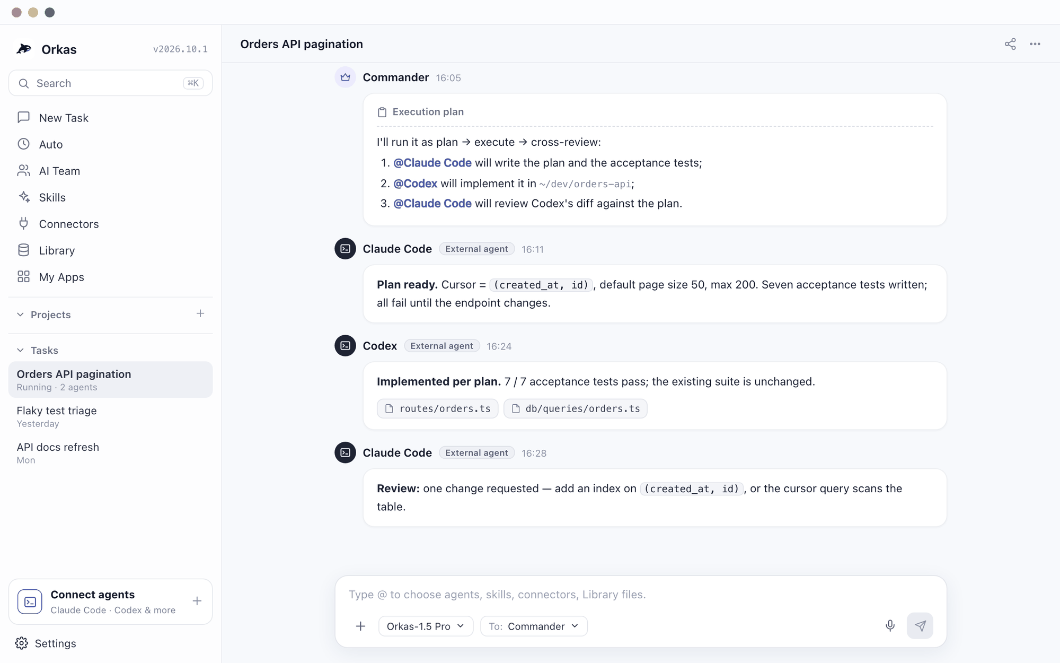Viewport: 1060px width, 663px height.
Task: Click the first @Claude Code mention
Action: tap(432, 163)
